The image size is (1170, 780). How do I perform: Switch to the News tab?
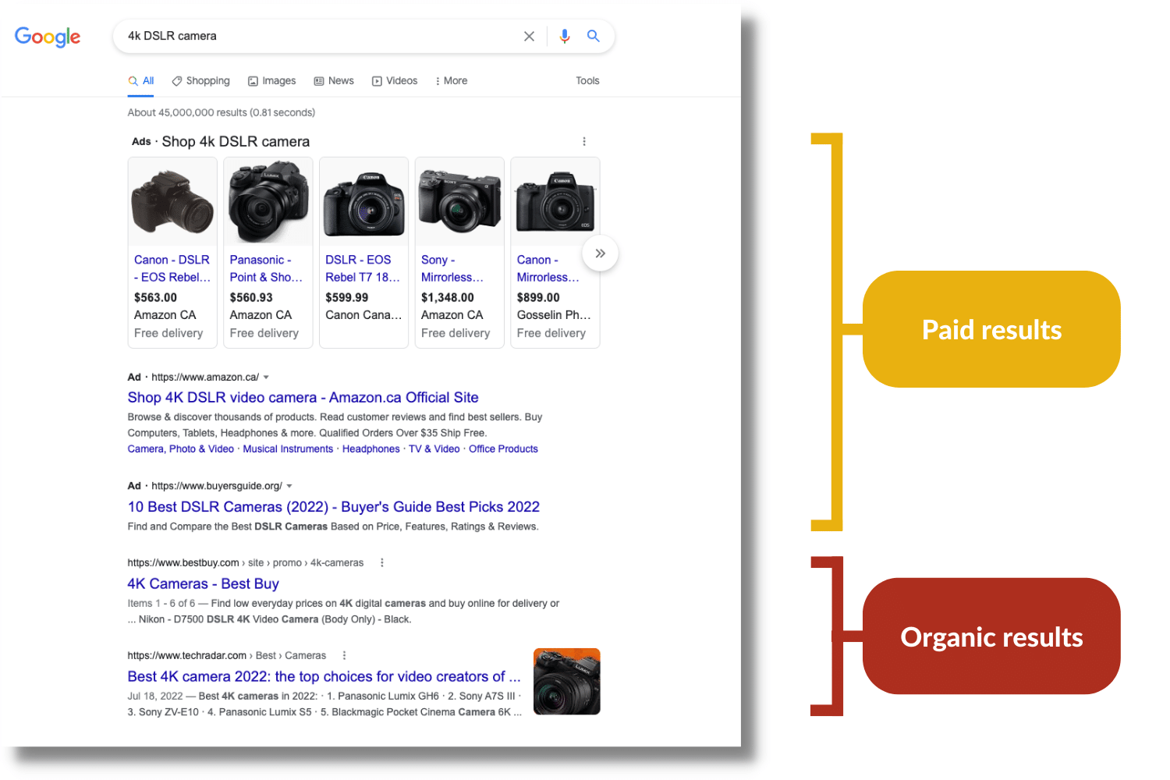(x=334, y=81)
